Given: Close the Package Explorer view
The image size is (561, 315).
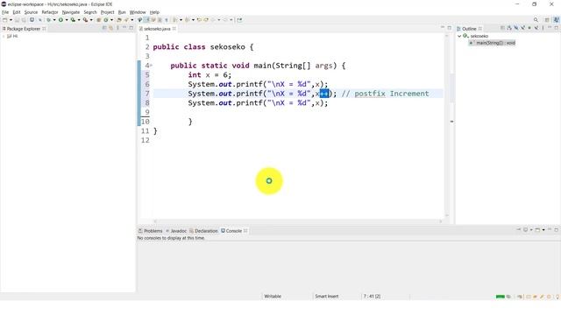Looking at the screenshot, I should tap(44, 29).
